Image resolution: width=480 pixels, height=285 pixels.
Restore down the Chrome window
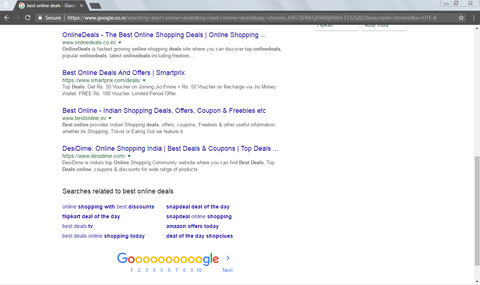(x=456, y=3)
